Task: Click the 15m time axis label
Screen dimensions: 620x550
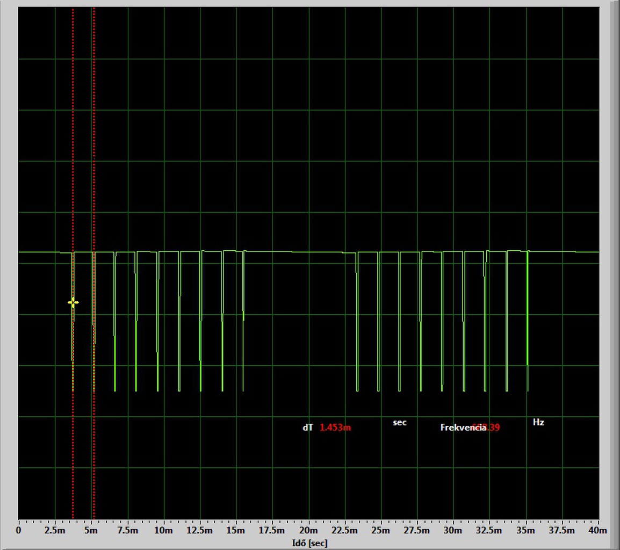Action: (236, 531)
